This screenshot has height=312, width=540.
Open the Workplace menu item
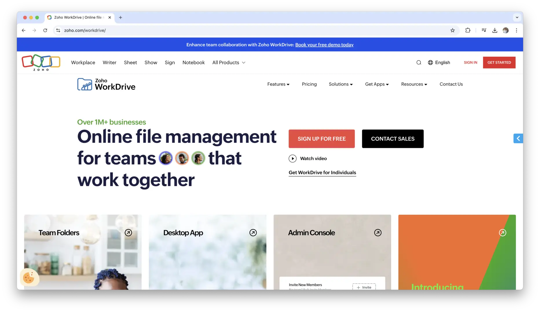(83, 63)
